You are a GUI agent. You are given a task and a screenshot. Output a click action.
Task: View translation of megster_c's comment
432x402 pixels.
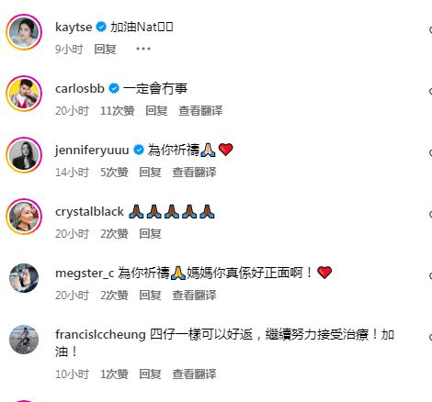click(x=194, y=296)
